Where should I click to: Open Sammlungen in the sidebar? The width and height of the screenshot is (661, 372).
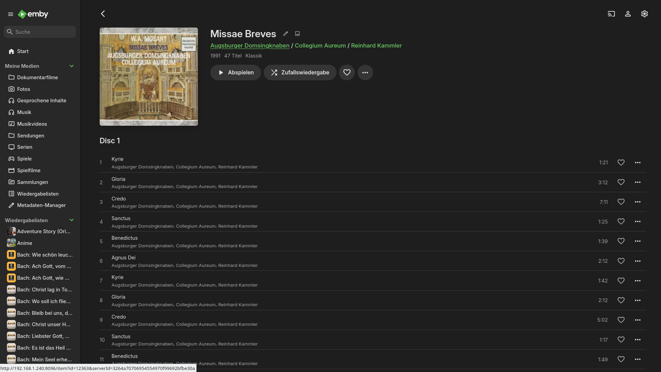click(x=40, y=182)
